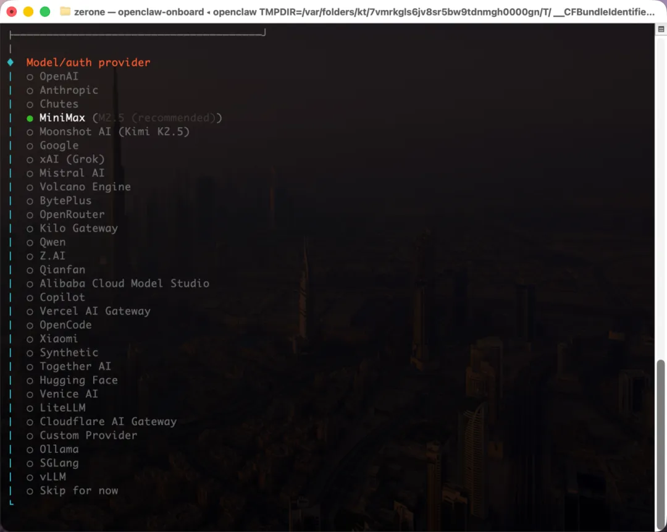
Task: Click the Model/auth provider heading
Action: [x=88, y=62]
